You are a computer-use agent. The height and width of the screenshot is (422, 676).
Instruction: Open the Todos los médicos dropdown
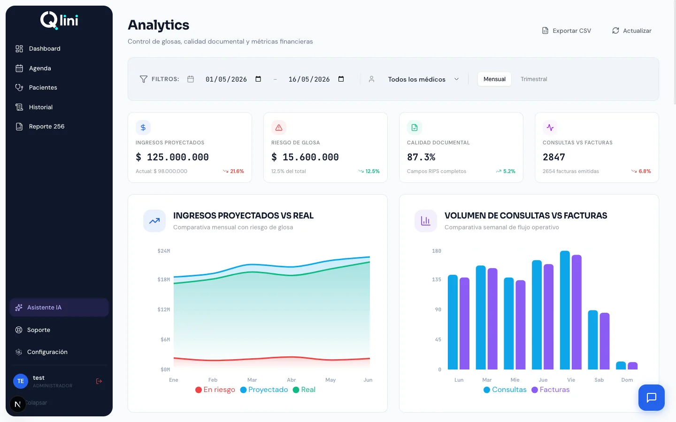coord(423,79)
